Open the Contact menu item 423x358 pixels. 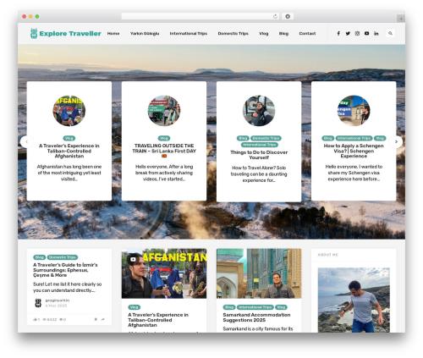point(307,33)
